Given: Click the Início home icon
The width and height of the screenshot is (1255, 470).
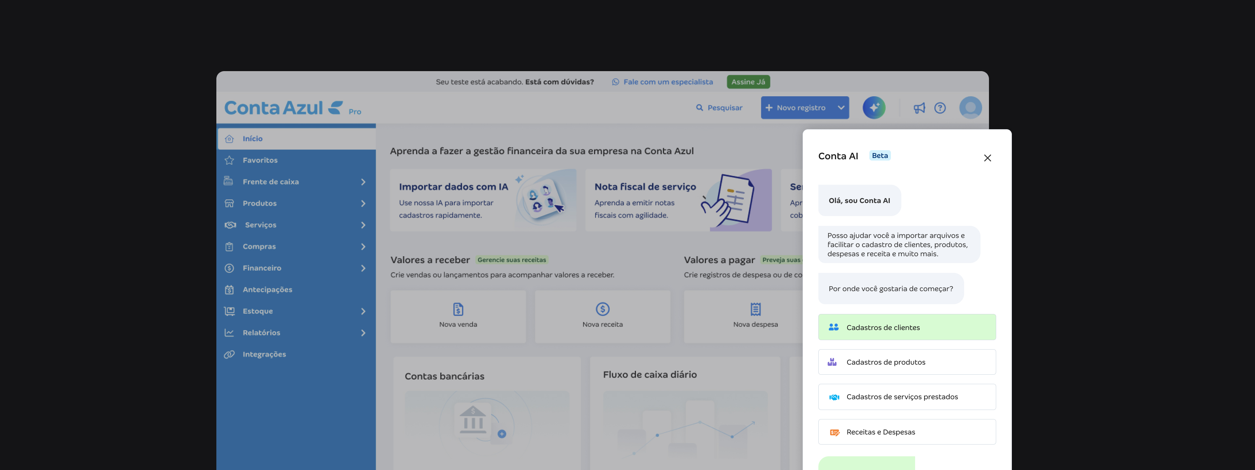Looking at the screenshot, I should 229,139.
